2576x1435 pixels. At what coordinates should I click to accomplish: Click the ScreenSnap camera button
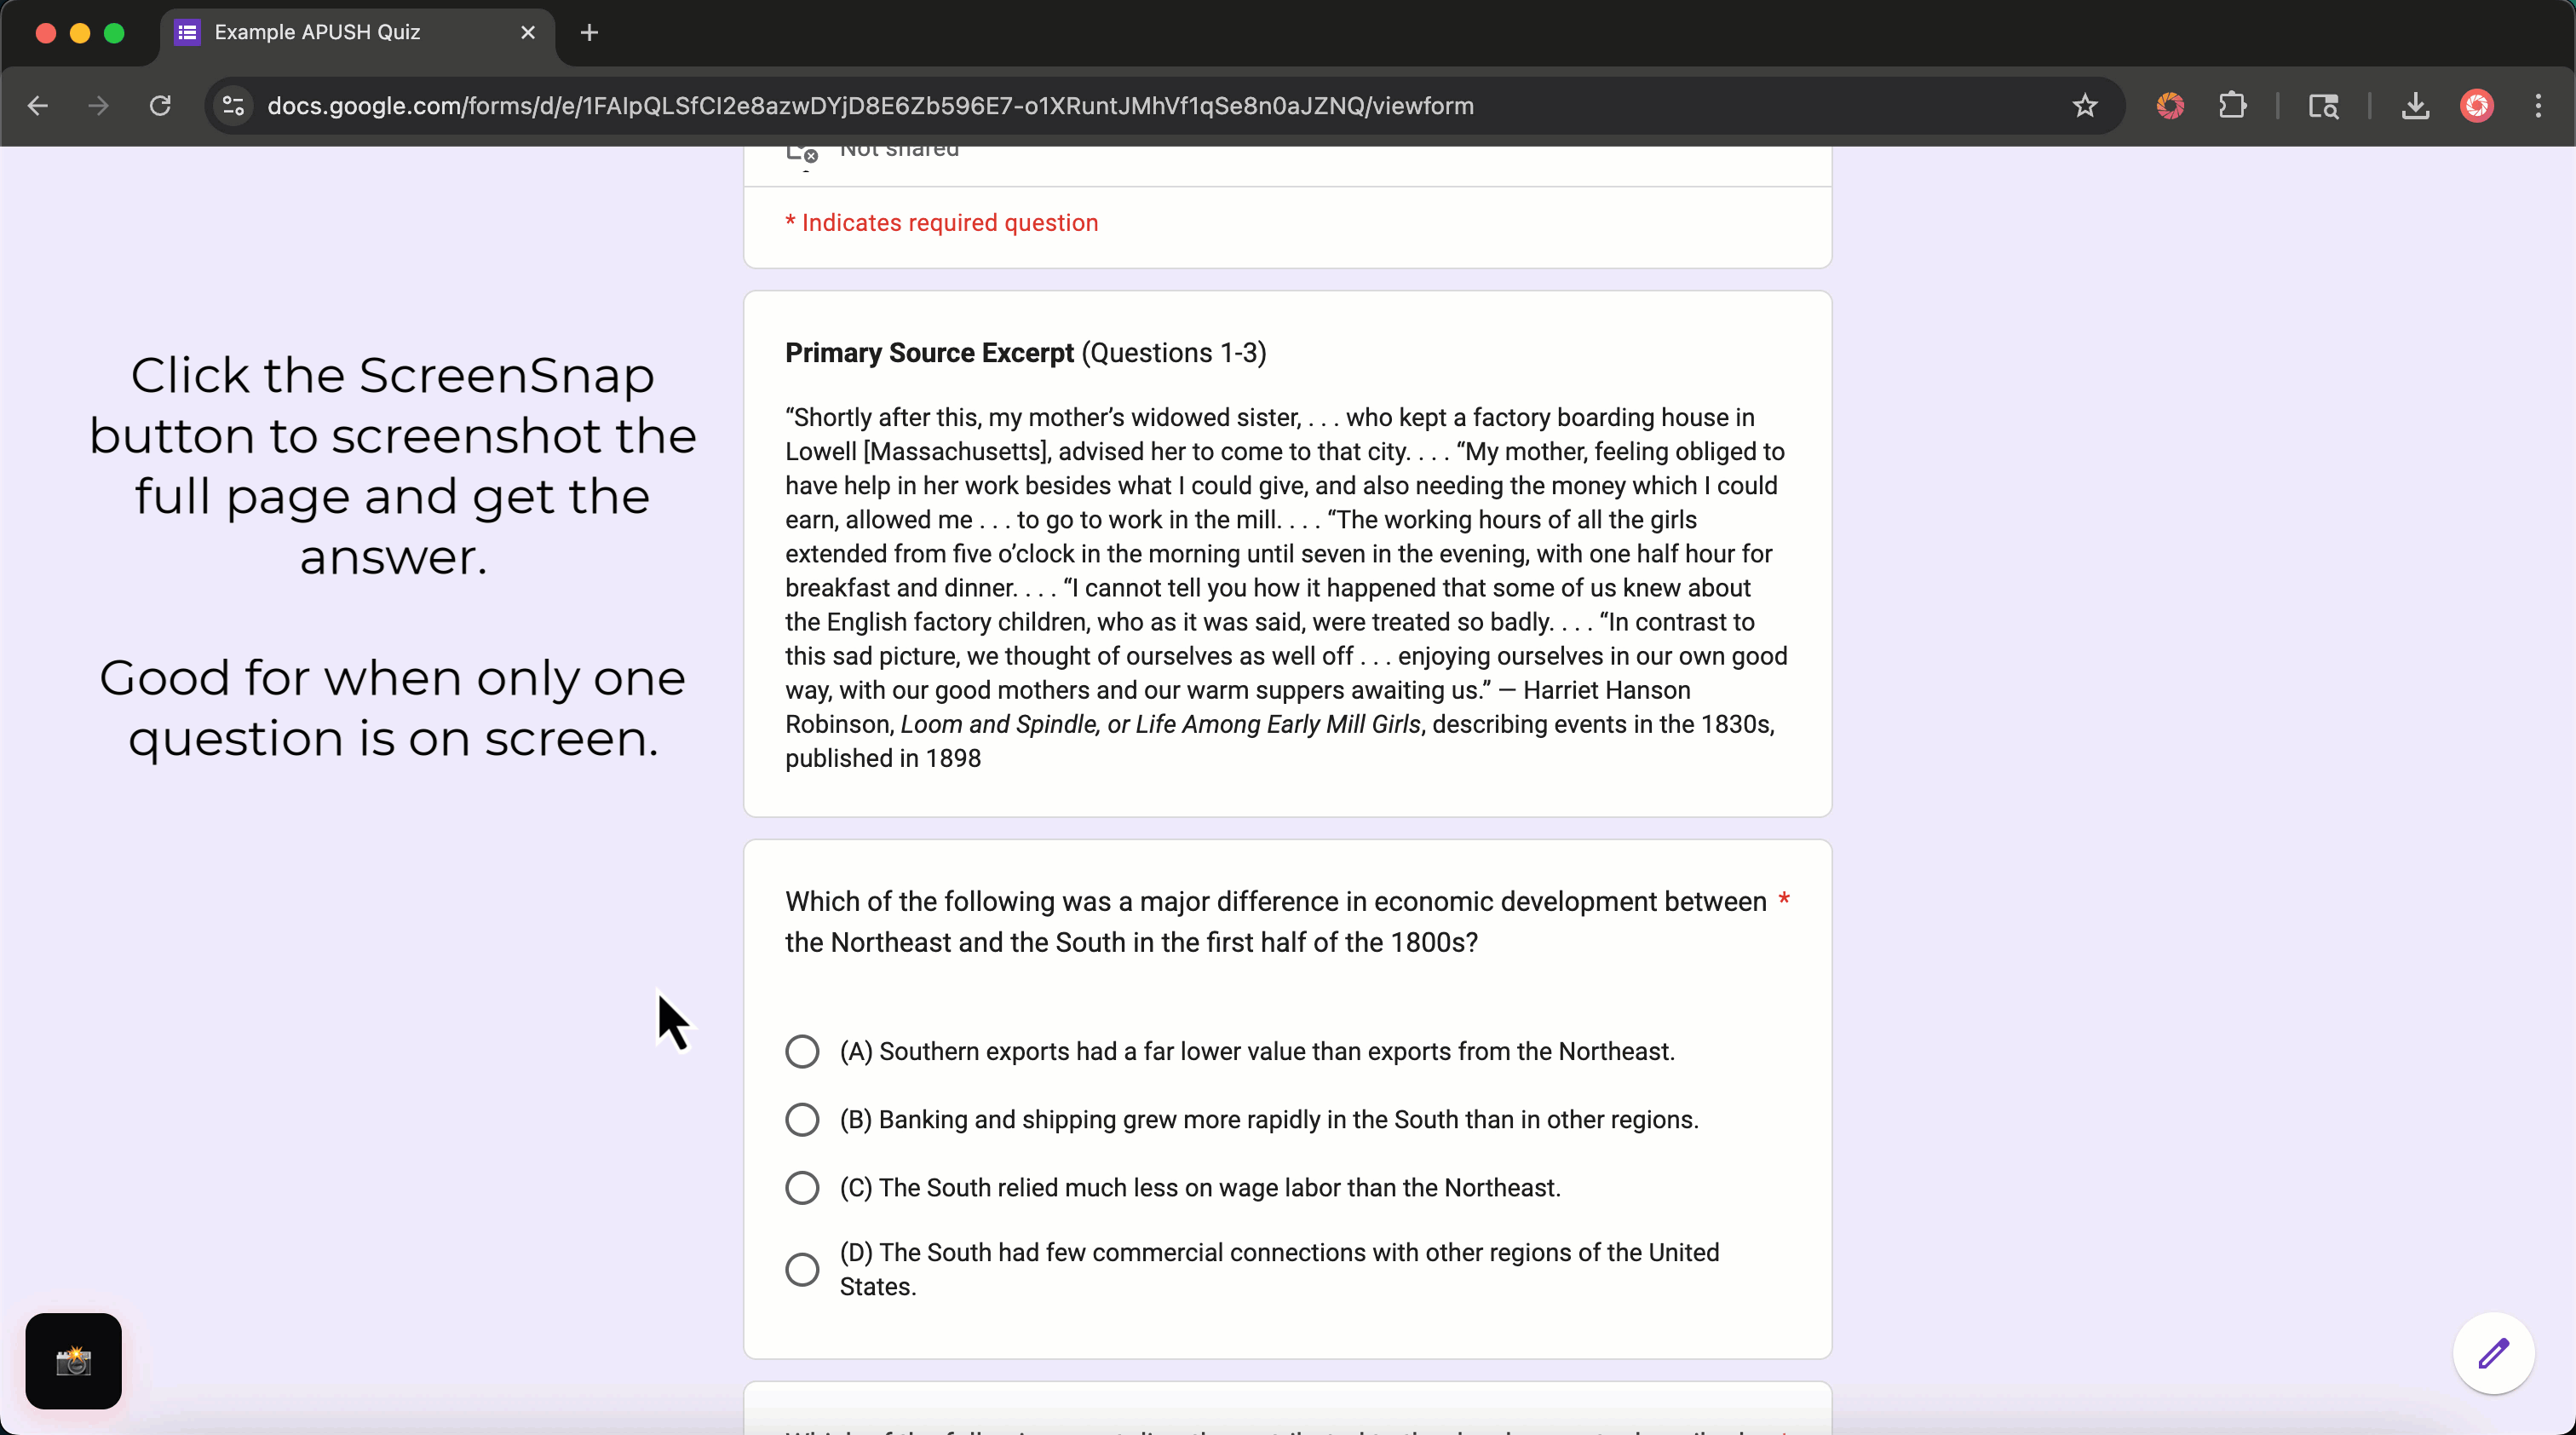[x=73, y=1360]
